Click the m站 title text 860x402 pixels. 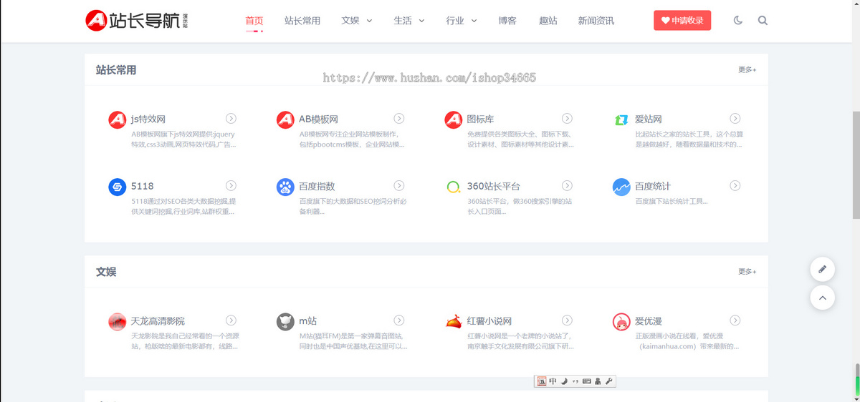pos(308,321)
